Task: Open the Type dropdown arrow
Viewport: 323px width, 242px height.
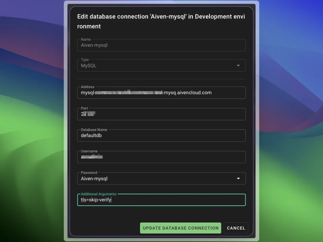Action: 238,66
